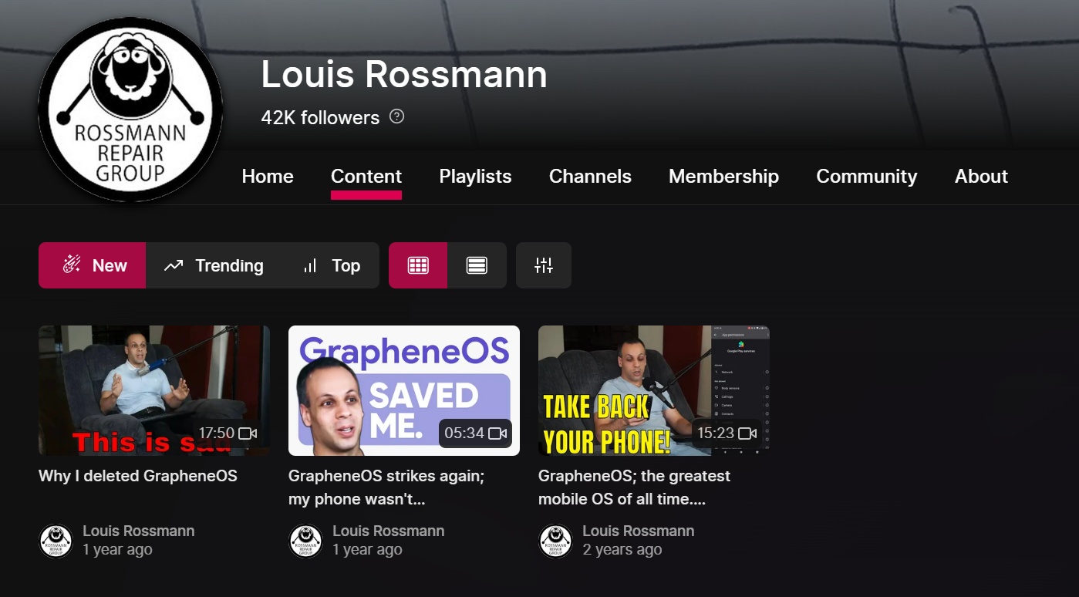Click the Rossmann Repair Group channel avatar
The image size is (1079, 597).
click(x=130, y=110)
